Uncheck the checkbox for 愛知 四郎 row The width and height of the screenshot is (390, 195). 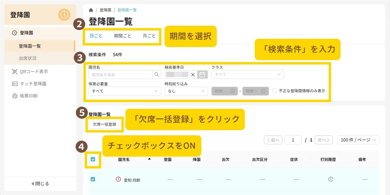pos(93,179)
